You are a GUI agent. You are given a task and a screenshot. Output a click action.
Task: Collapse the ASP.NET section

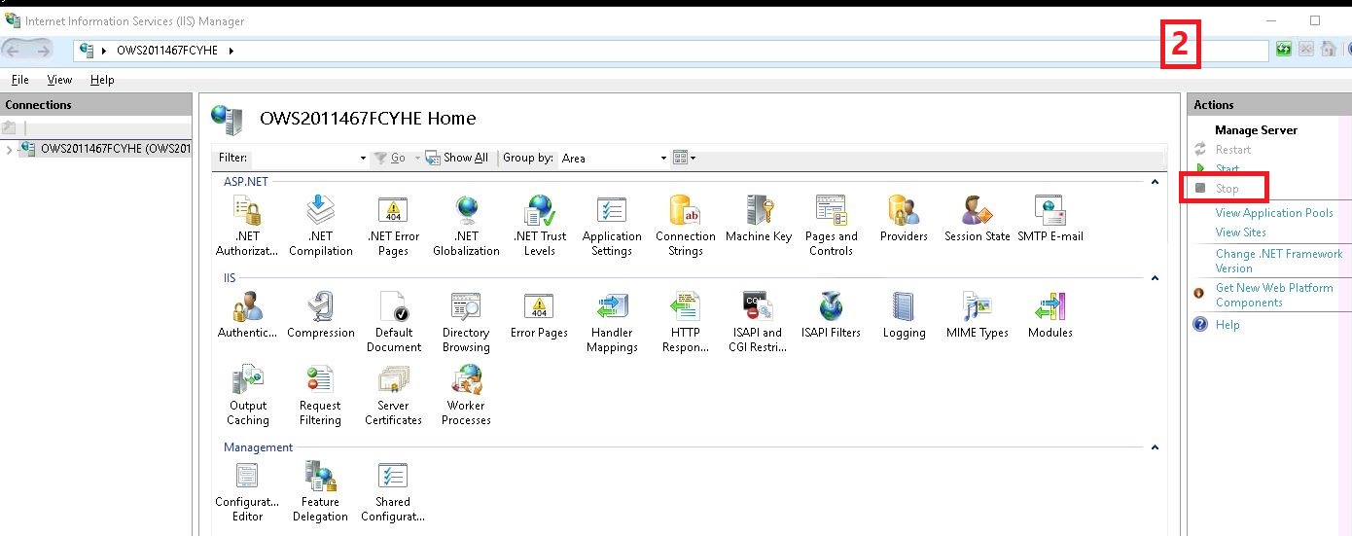1155,182
